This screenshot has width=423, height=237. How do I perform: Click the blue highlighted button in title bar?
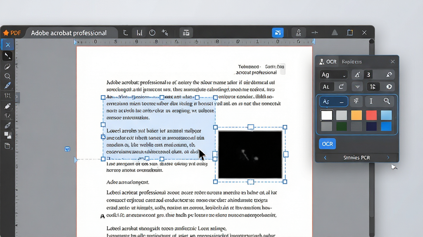[x=278, y=33]
